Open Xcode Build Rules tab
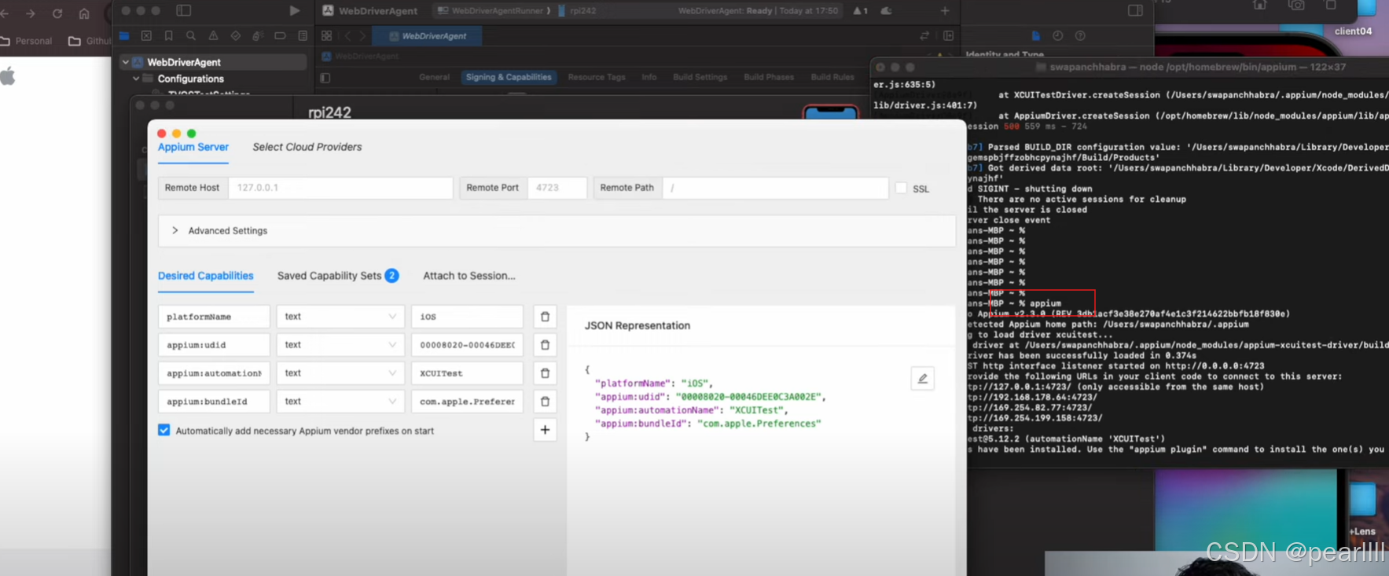Screen dimensions: 1389x576 click(x=832, y=78)
